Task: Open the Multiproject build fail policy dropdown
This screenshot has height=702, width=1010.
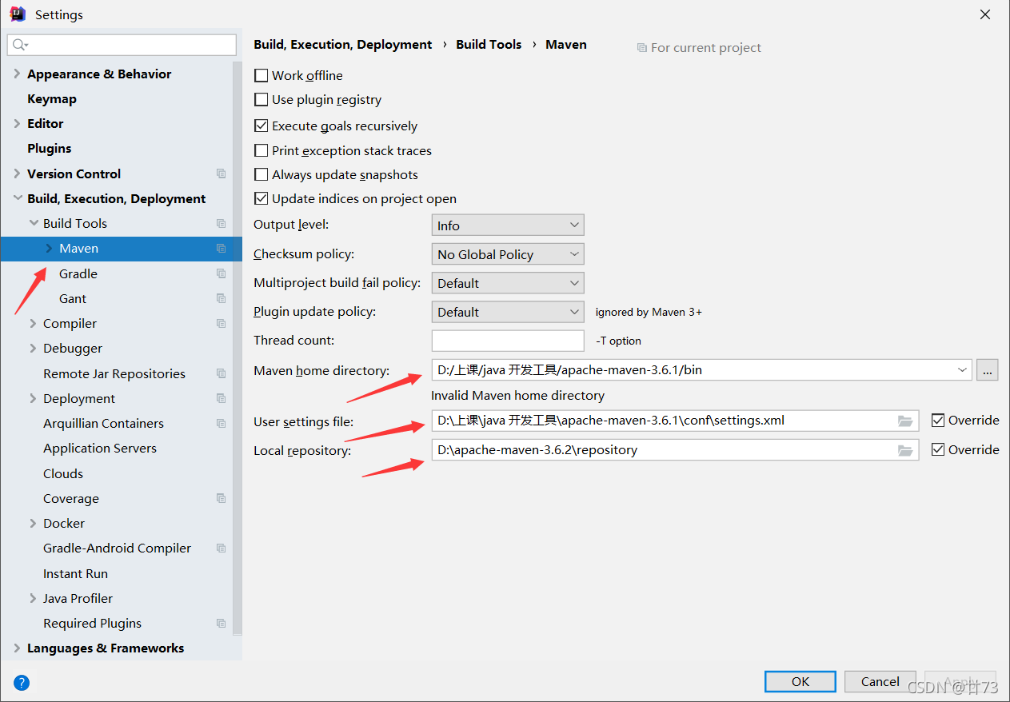Action: (x=508, y=283)
